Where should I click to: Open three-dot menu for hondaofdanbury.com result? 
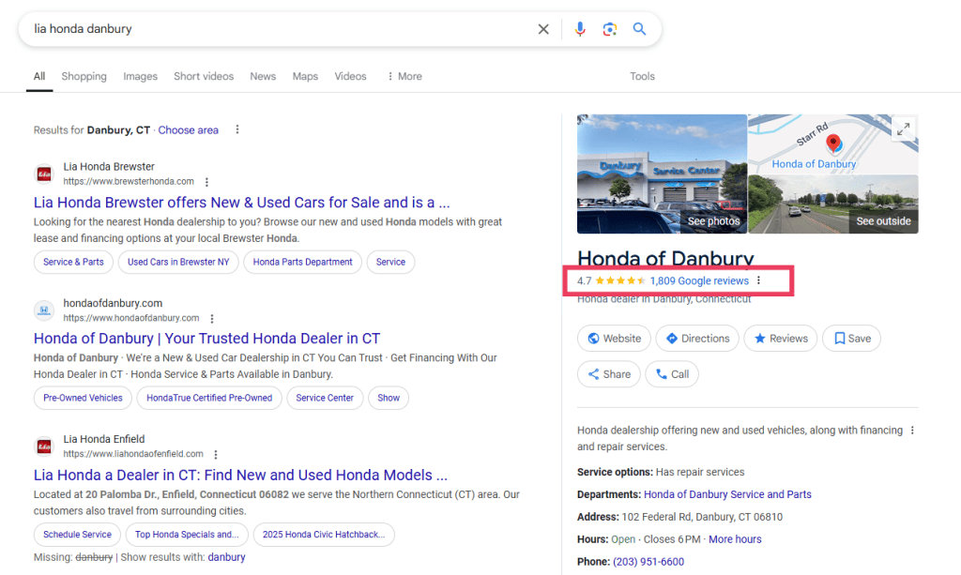[x=212, y=318]
